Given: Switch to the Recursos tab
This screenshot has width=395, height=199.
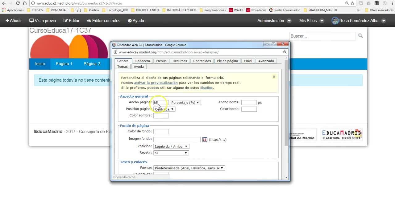Looking at the screenshot, I should (180, 61).
